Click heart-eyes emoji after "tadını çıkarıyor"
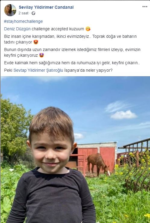The image size is (150, 223). [x=36, y=42]
